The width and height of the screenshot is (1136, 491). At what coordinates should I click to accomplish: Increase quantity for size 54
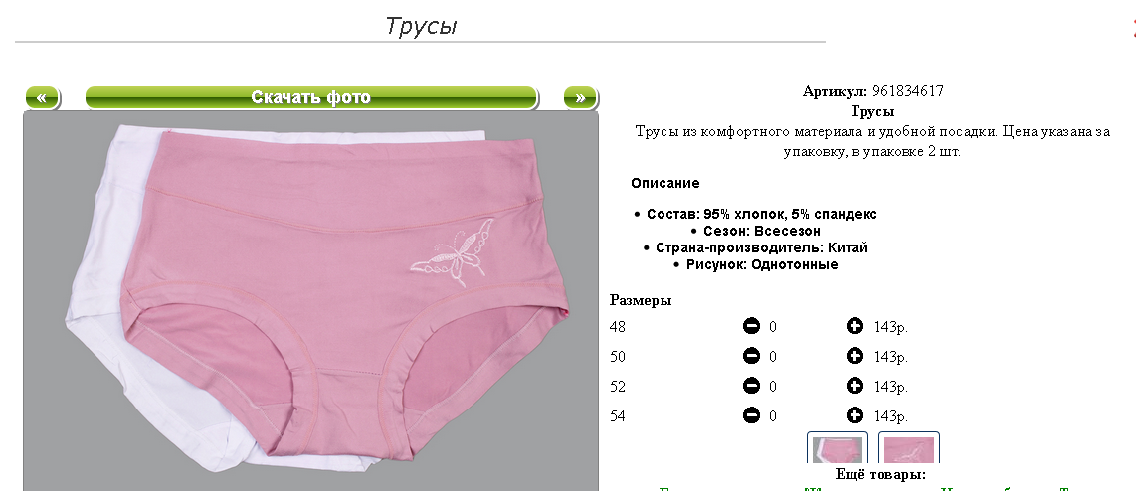(854, 415)
